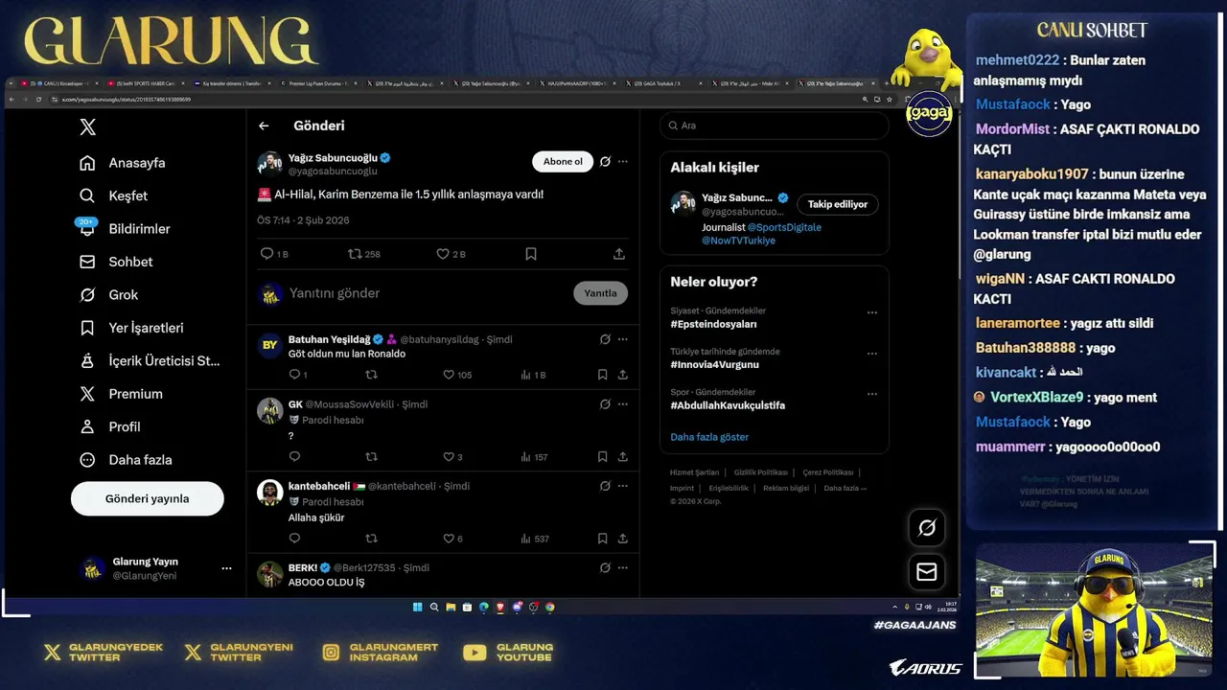Screen dimensions: 1227x690
Task: Open Chrome from the taskbar
Action: pyautogui.click(x=549, y=607)
